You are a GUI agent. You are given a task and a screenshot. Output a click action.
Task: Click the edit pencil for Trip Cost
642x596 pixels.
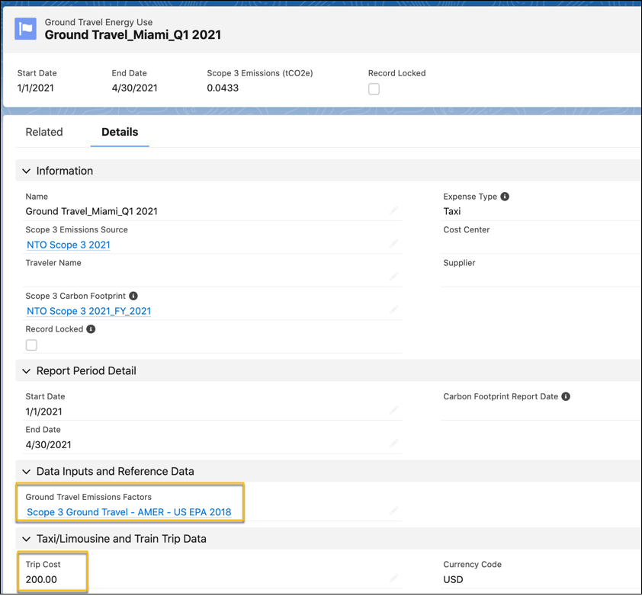[394, 578]
